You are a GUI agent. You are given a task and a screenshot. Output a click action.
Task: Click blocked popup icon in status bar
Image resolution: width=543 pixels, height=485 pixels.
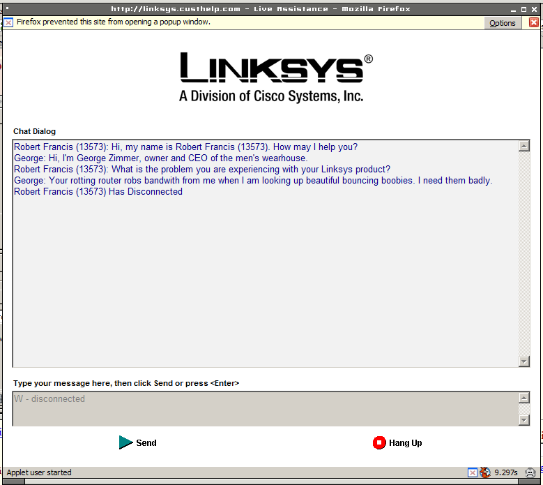point(473,472)
